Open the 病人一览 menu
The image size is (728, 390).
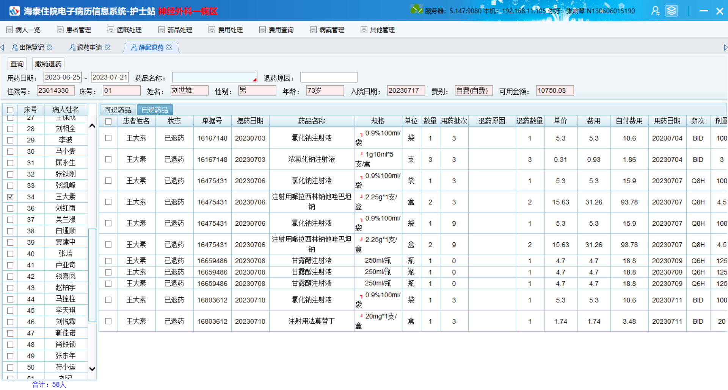[23, 30]
